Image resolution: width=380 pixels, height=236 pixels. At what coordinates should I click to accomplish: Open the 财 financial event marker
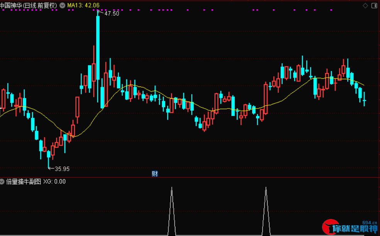point(154,173)
